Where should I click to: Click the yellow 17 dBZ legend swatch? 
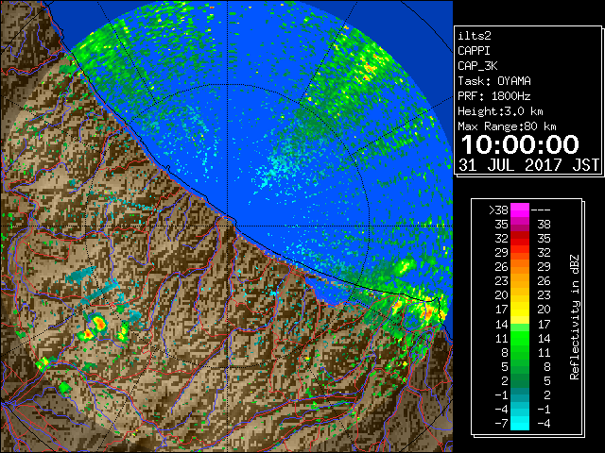click(520, 310)
